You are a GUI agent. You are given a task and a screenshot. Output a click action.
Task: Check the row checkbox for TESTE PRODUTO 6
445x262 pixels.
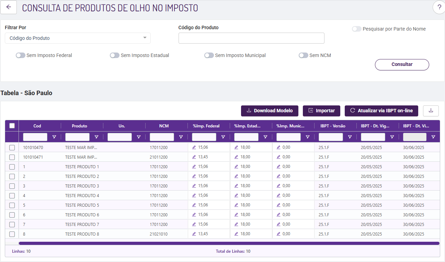(12, 215)
